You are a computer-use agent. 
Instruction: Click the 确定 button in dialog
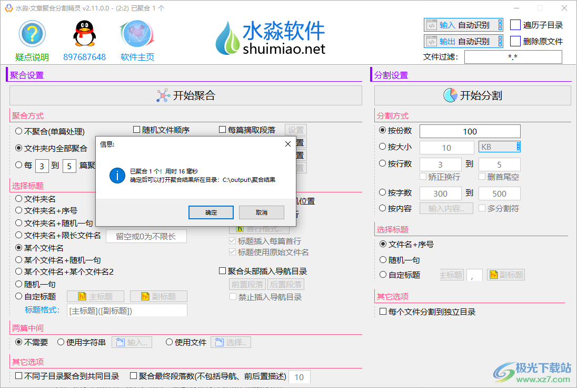pos(211,212)
